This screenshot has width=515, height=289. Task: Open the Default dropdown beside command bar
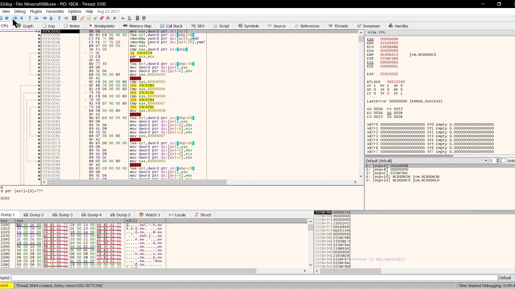click(505, 278)
